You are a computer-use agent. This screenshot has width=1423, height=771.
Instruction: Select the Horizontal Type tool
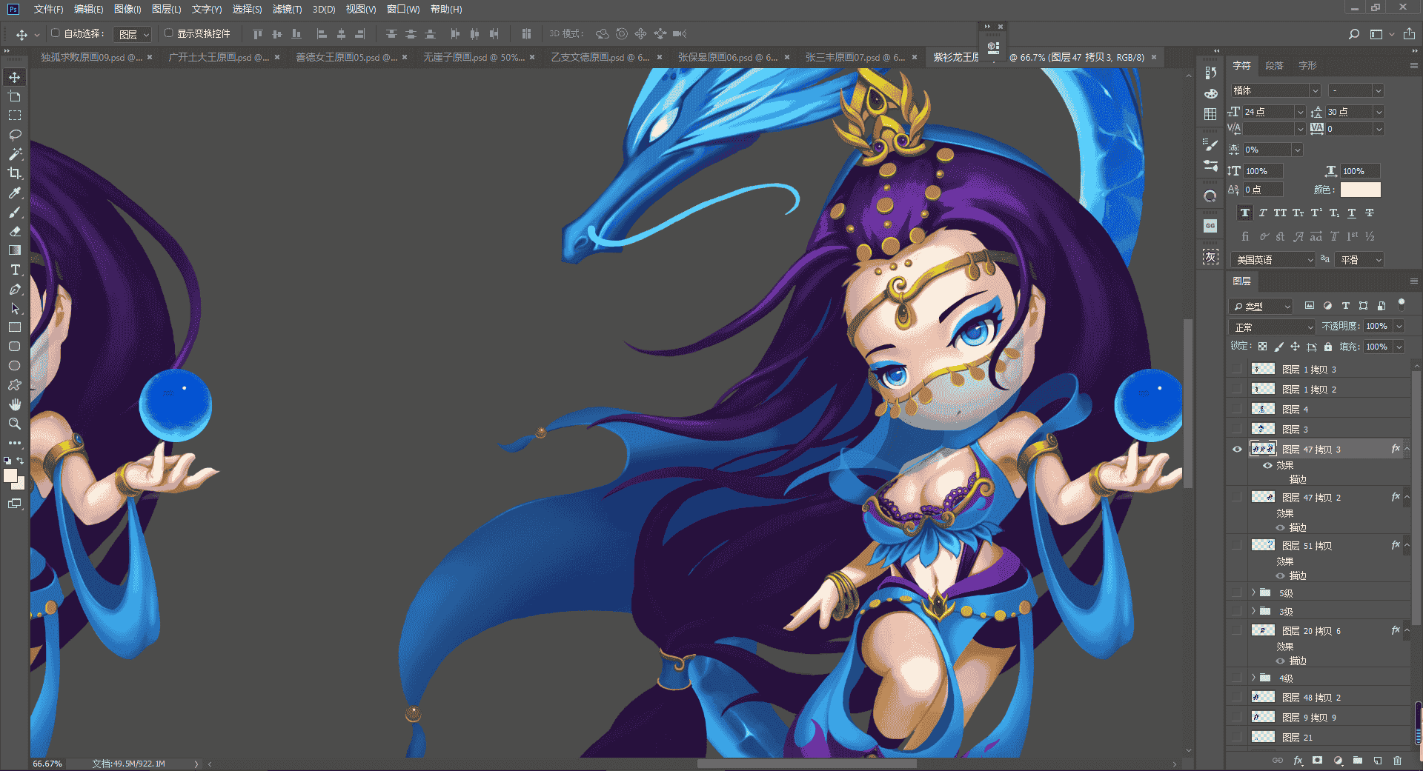(15, 270)
